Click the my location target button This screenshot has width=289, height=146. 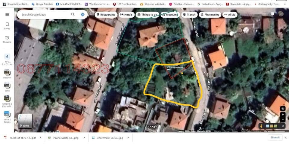282,109
